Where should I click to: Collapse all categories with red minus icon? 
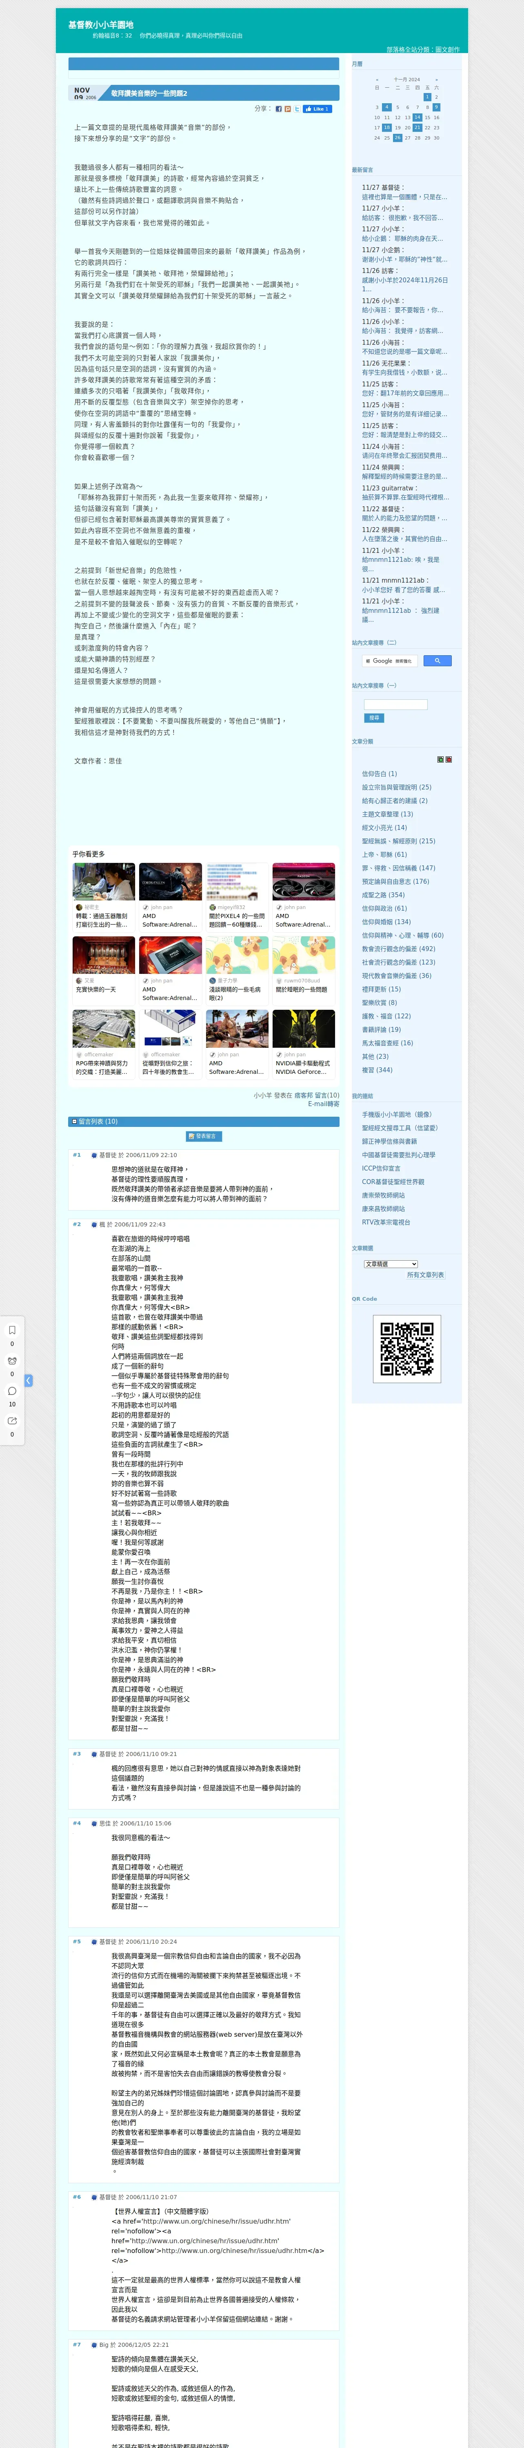point(449,759)
